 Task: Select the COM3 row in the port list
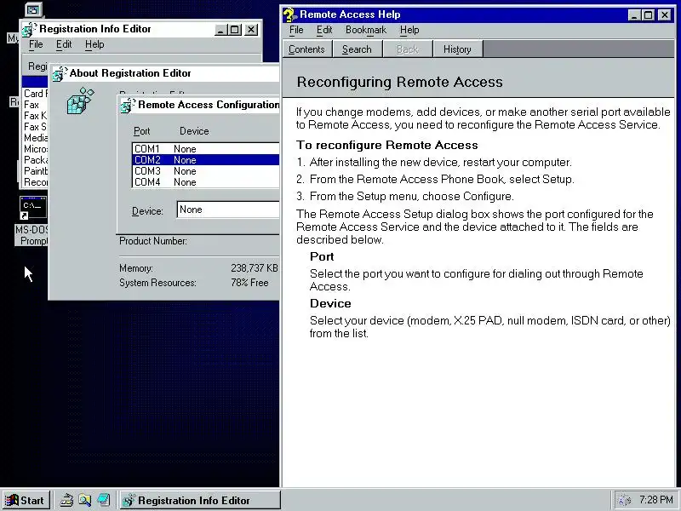(206, 171)
